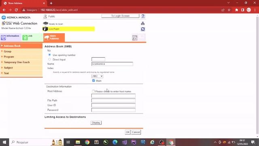Bookmark this page with the star icon
The height and width of the screenshot is (146, 259).
coord(229,10)
